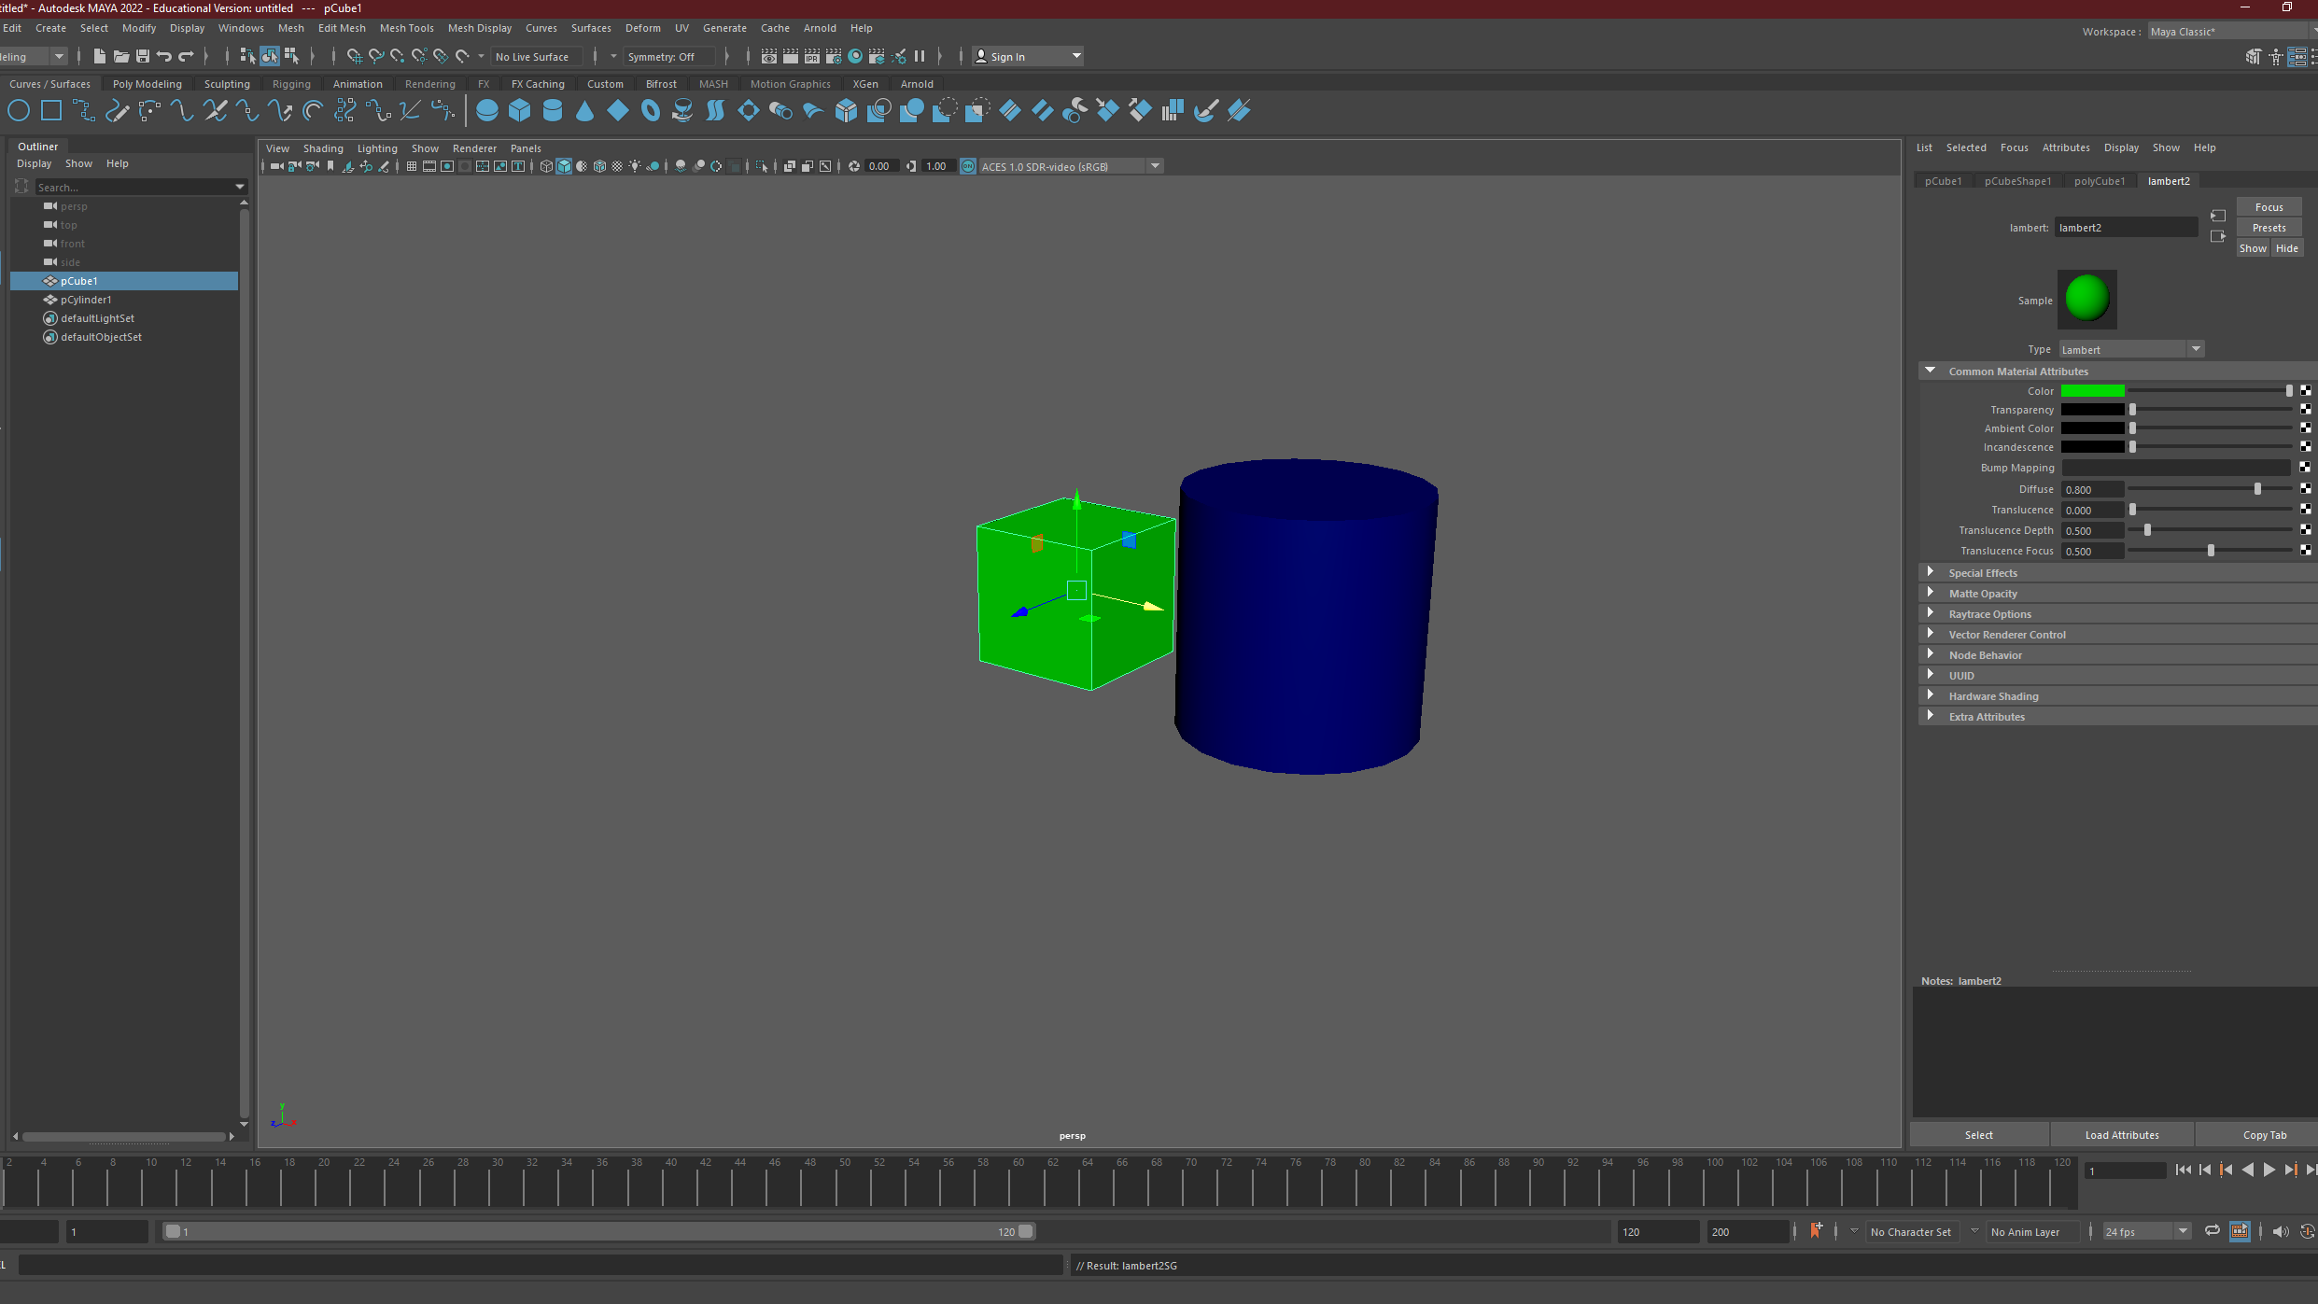This screenshot has width=2318, height=1304.
Task: Click the play forwards button
Action: tap(2269, 1171)
